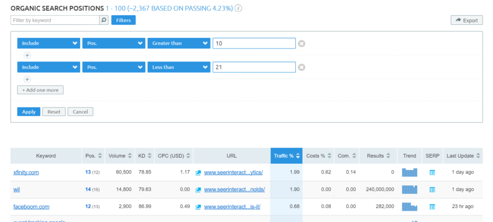The width and height of the screenshot is (493, 222).
Task: Open the first Include dropdown
Action: (x=48, y=43)
